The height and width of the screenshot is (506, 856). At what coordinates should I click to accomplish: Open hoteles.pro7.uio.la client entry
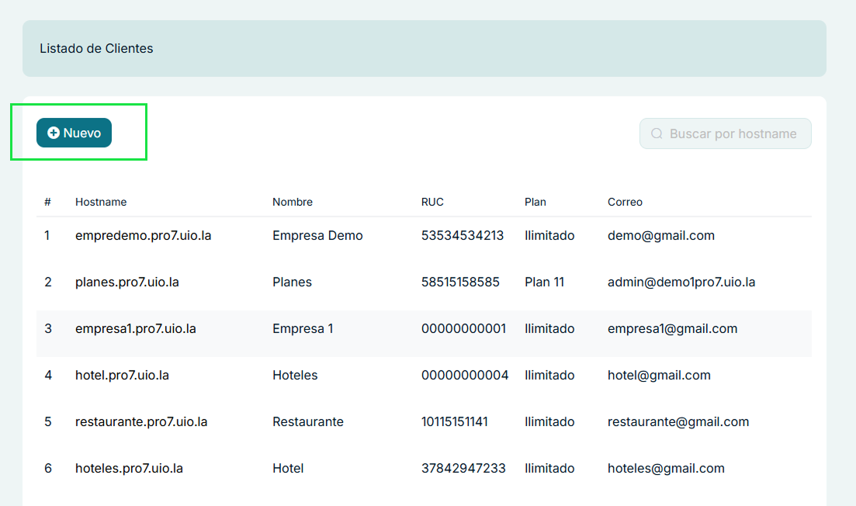[128, 468]
